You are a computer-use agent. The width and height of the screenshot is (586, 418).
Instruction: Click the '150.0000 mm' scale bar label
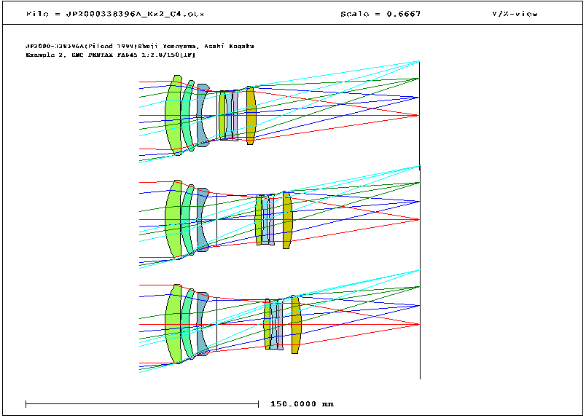click(302, 404)
